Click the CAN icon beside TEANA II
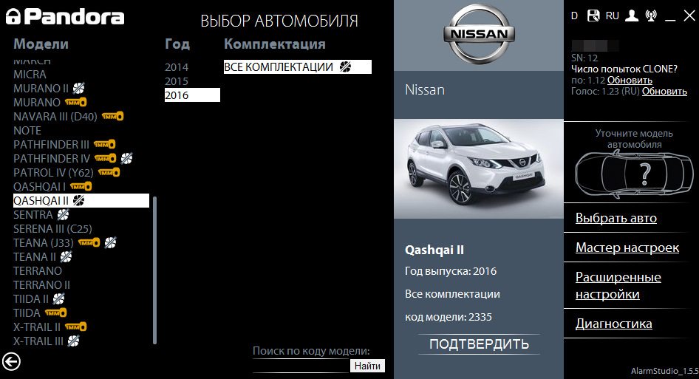The height and width of the screenshot is (379, 699). tap(66, 257)
